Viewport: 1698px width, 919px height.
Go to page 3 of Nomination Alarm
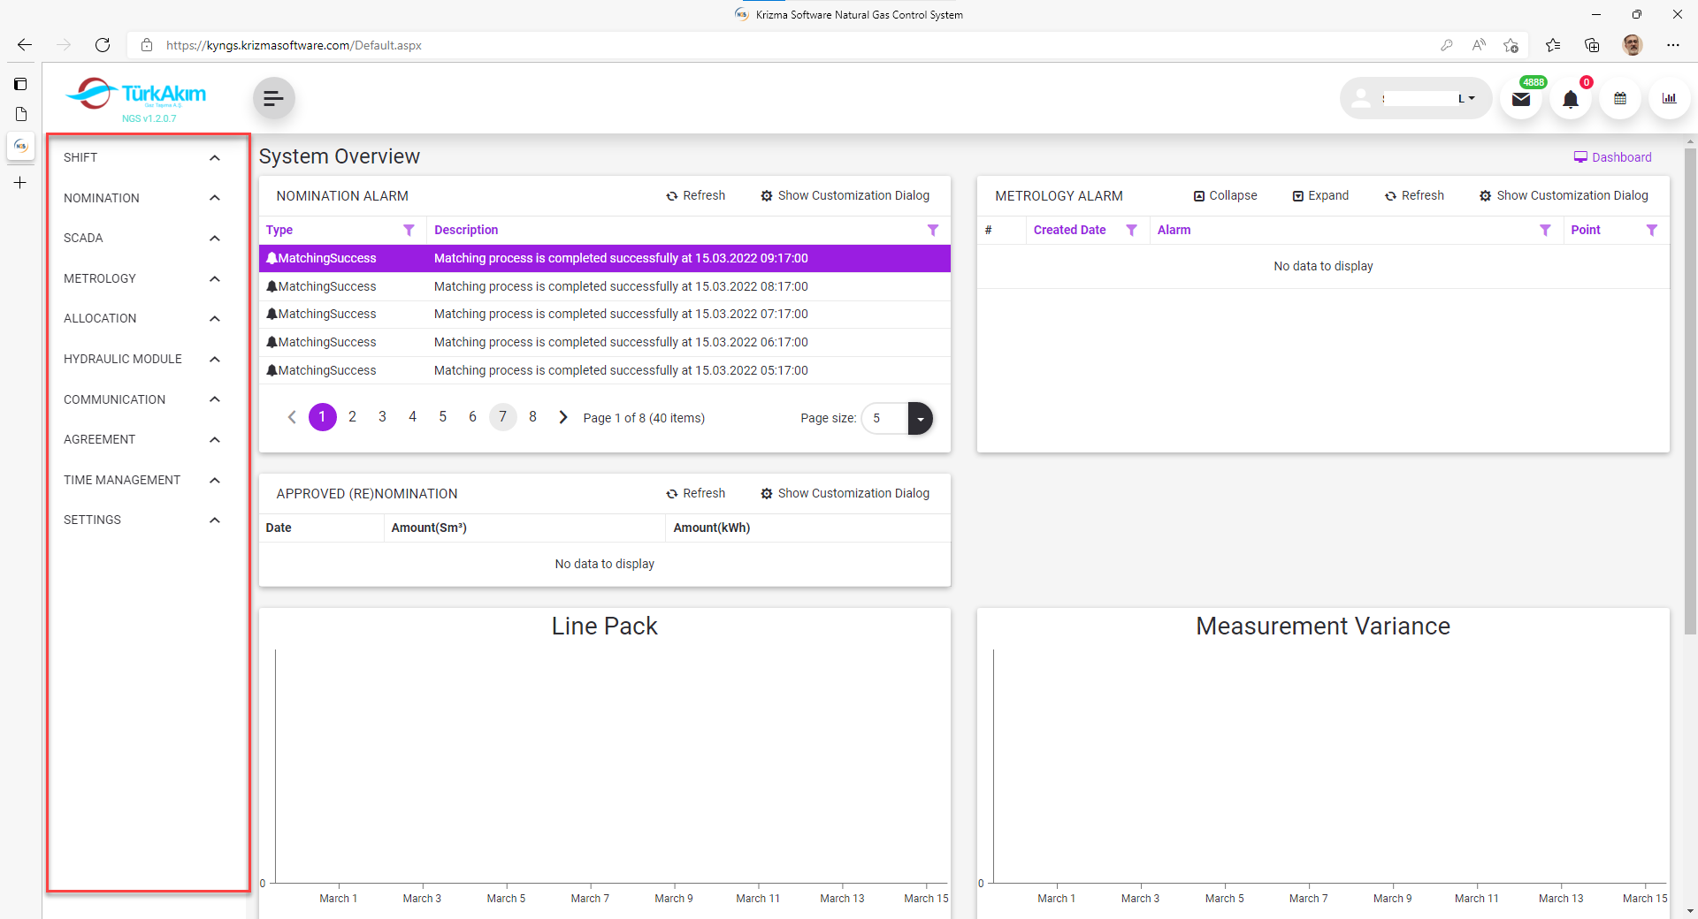(x=382, y=417)
